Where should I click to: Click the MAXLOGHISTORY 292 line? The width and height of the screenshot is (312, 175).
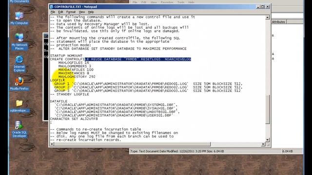pyautogui.click(x=77, y=77)
